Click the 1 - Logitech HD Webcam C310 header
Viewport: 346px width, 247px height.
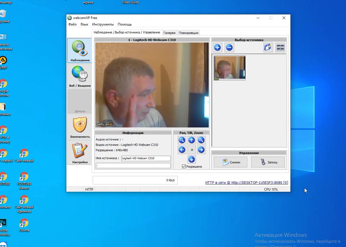pos(152,40)
